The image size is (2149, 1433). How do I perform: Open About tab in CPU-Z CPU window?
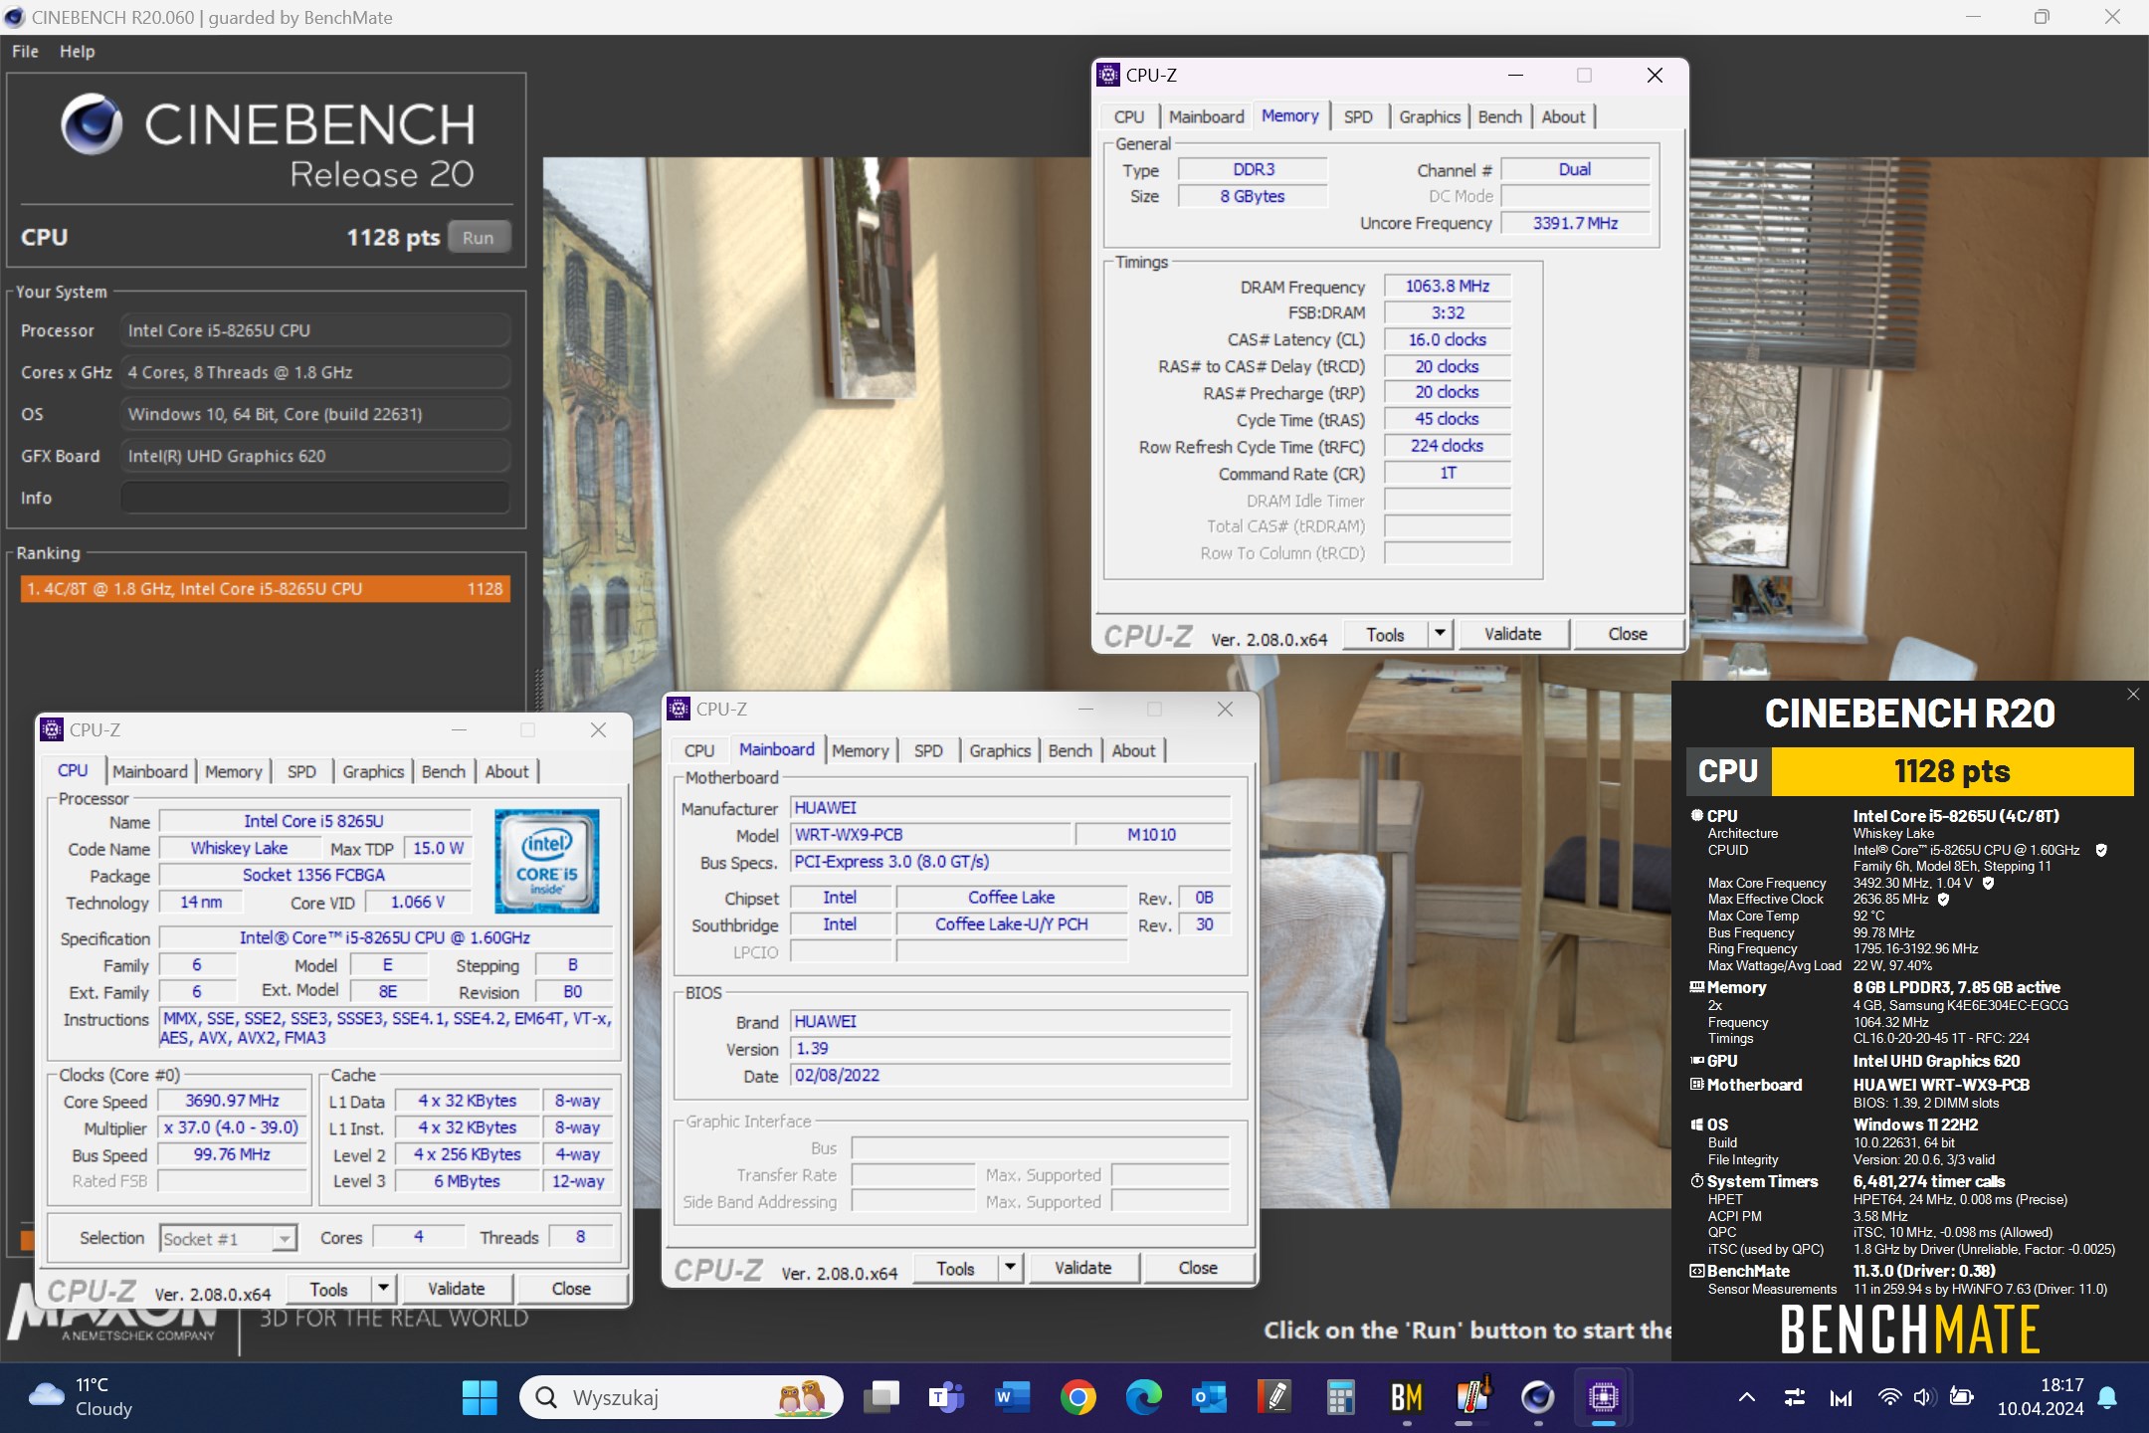(x=506, y=771)
